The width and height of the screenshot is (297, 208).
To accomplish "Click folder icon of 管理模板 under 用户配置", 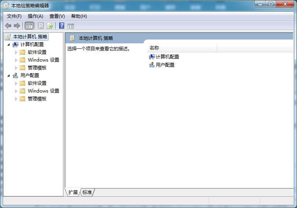I will pyautogui.click(x=22, y=99).
